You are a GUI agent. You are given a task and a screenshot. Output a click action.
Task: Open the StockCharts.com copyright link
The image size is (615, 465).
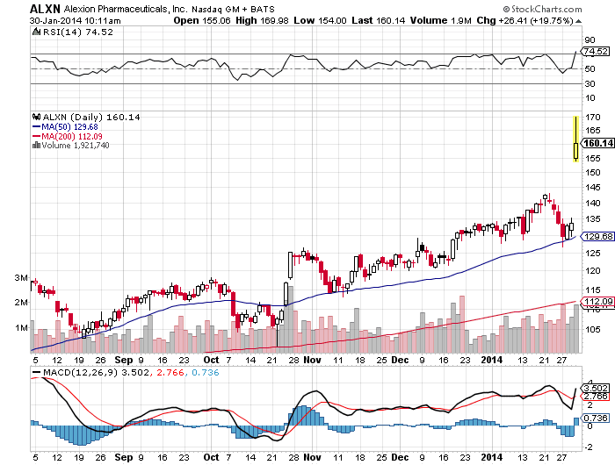(542, 9)
